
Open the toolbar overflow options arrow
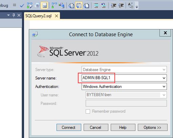pyautogui.click(x=137, y=7)
